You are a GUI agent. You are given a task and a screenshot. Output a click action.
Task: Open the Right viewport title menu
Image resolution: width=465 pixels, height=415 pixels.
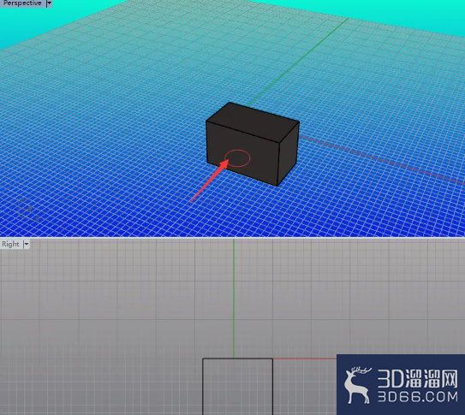(x=10, y=244)
